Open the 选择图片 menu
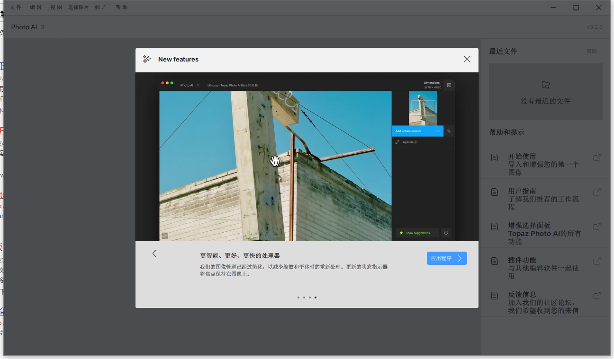Image resolution: width=614 pixels, height=359 pixels. 78,7
